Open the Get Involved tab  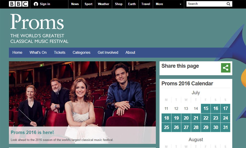(108, 52)
